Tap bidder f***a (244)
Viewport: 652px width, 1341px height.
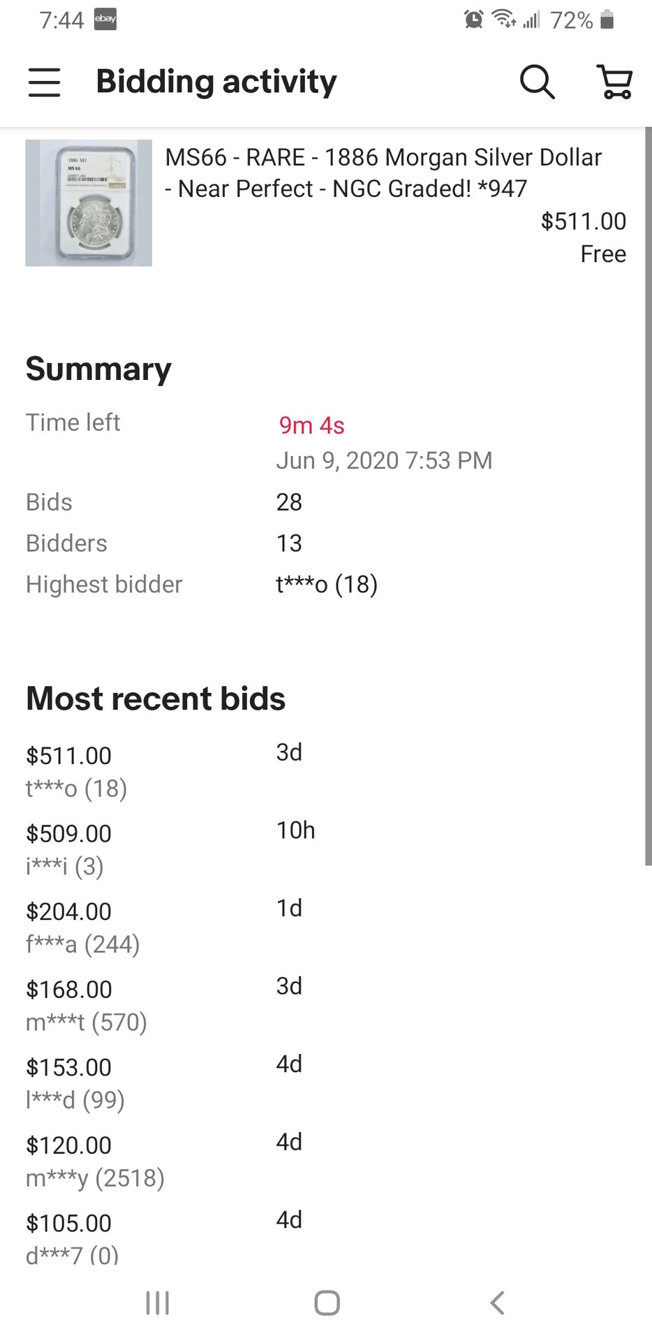(x=82, y=944)
